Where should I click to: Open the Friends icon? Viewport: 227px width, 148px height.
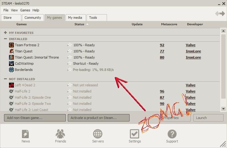point(60,134)
